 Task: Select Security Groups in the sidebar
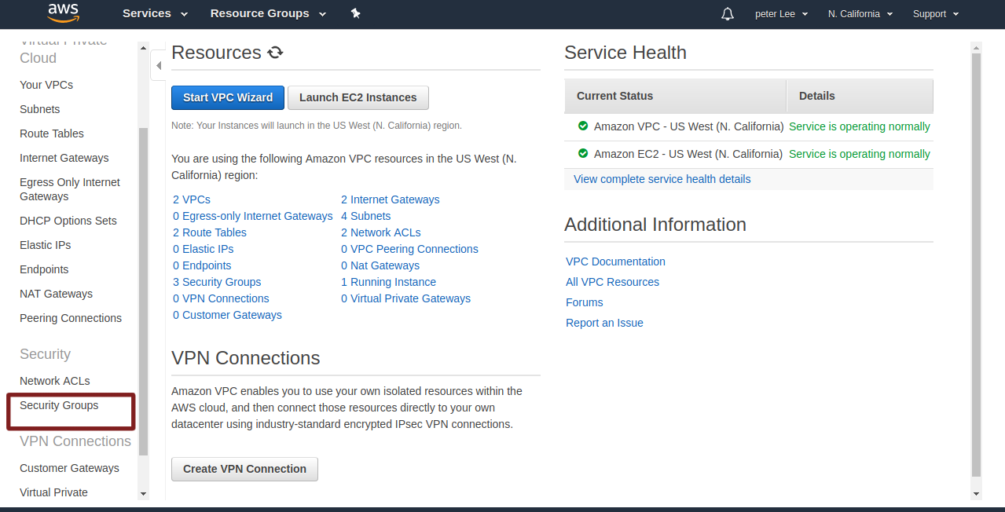point(59,405)
